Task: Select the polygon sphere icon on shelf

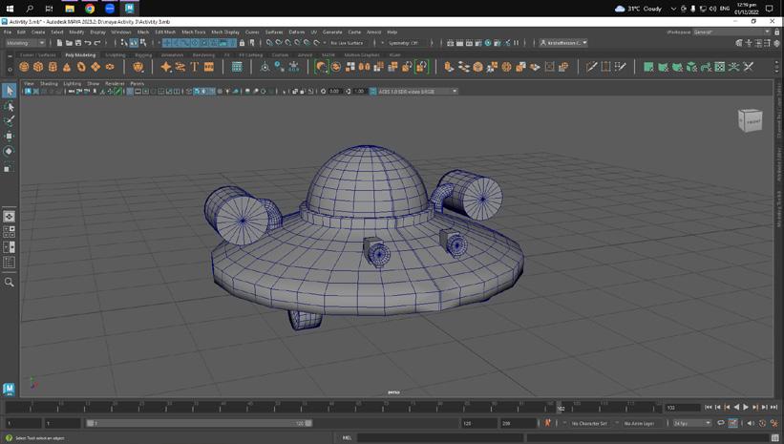Action: tap(24, 67)
